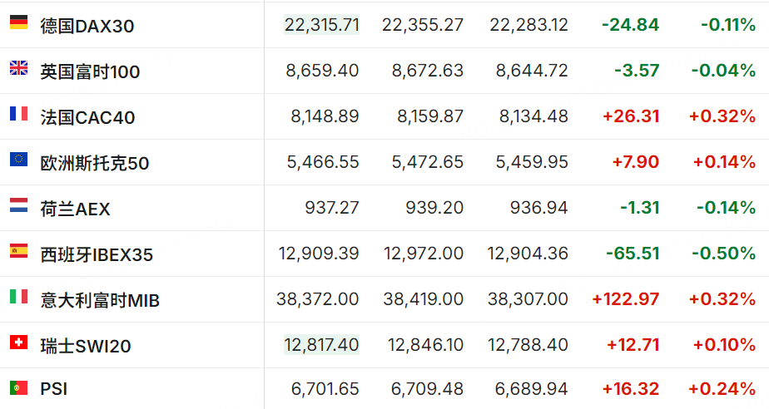The width and height of the screenshot is (769, 409).
Task: Open the 德国DAX30 index link
Action: click(x=87, y=26)
